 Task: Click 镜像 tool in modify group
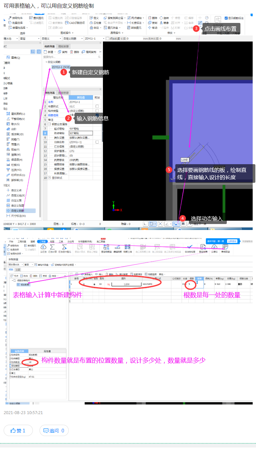(164, 23)
